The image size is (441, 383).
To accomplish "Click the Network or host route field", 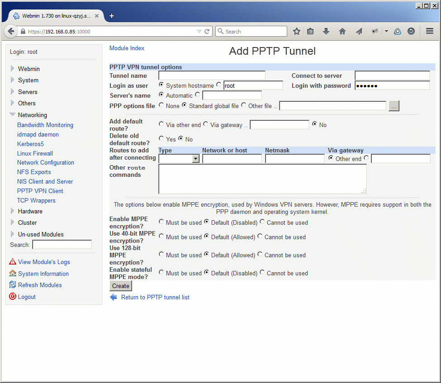I will (232, 159).
